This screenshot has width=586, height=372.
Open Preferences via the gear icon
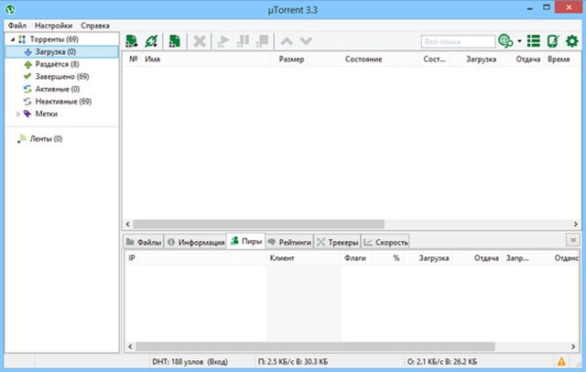tap(571, 41)
